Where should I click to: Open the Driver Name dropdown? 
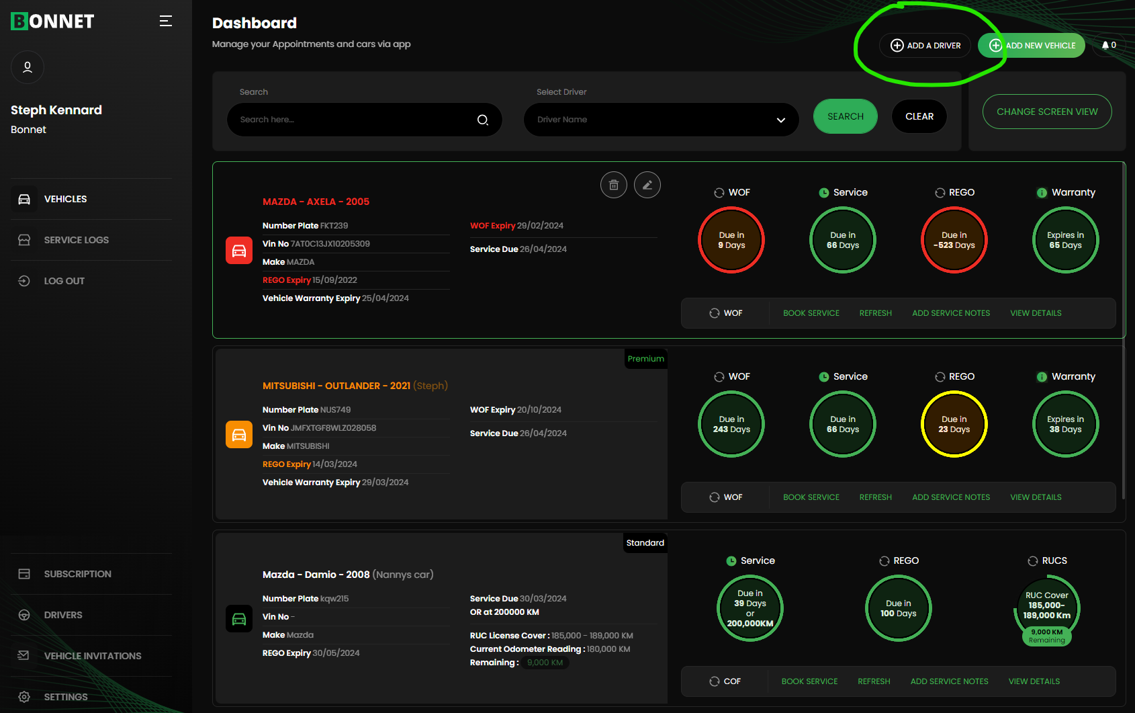pos(662,120)
